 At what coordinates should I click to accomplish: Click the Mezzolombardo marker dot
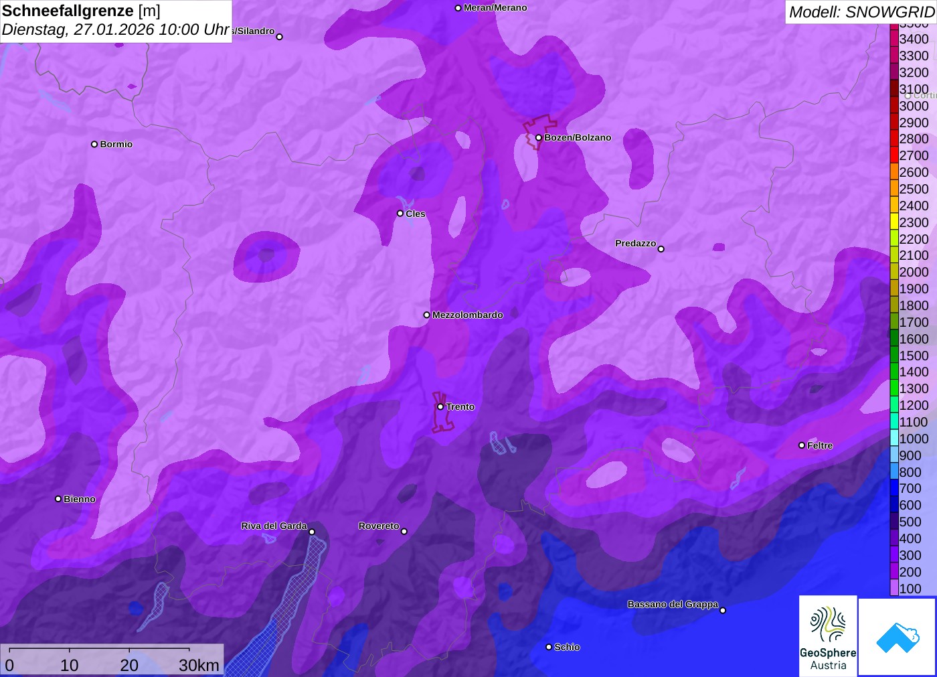[x=426, y=315]
